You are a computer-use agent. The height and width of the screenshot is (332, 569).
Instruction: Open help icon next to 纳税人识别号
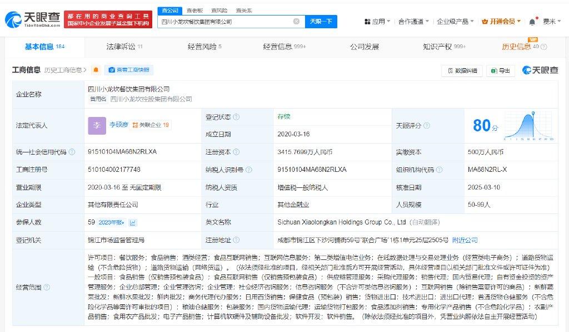(248, 170)
